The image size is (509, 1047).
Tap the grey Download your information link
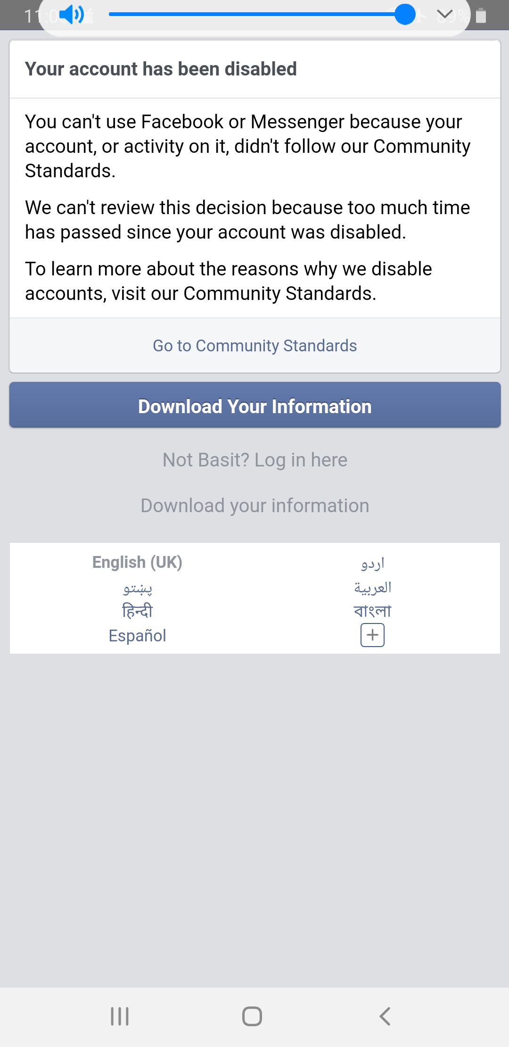coord(254,506)
